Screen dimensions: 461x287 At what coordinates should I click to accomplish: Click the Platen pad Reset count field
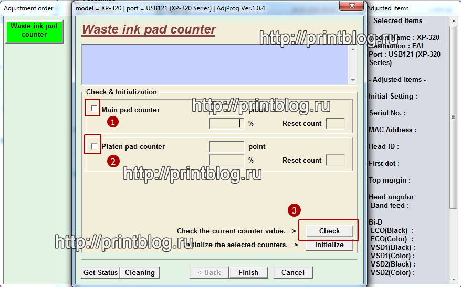335,160
